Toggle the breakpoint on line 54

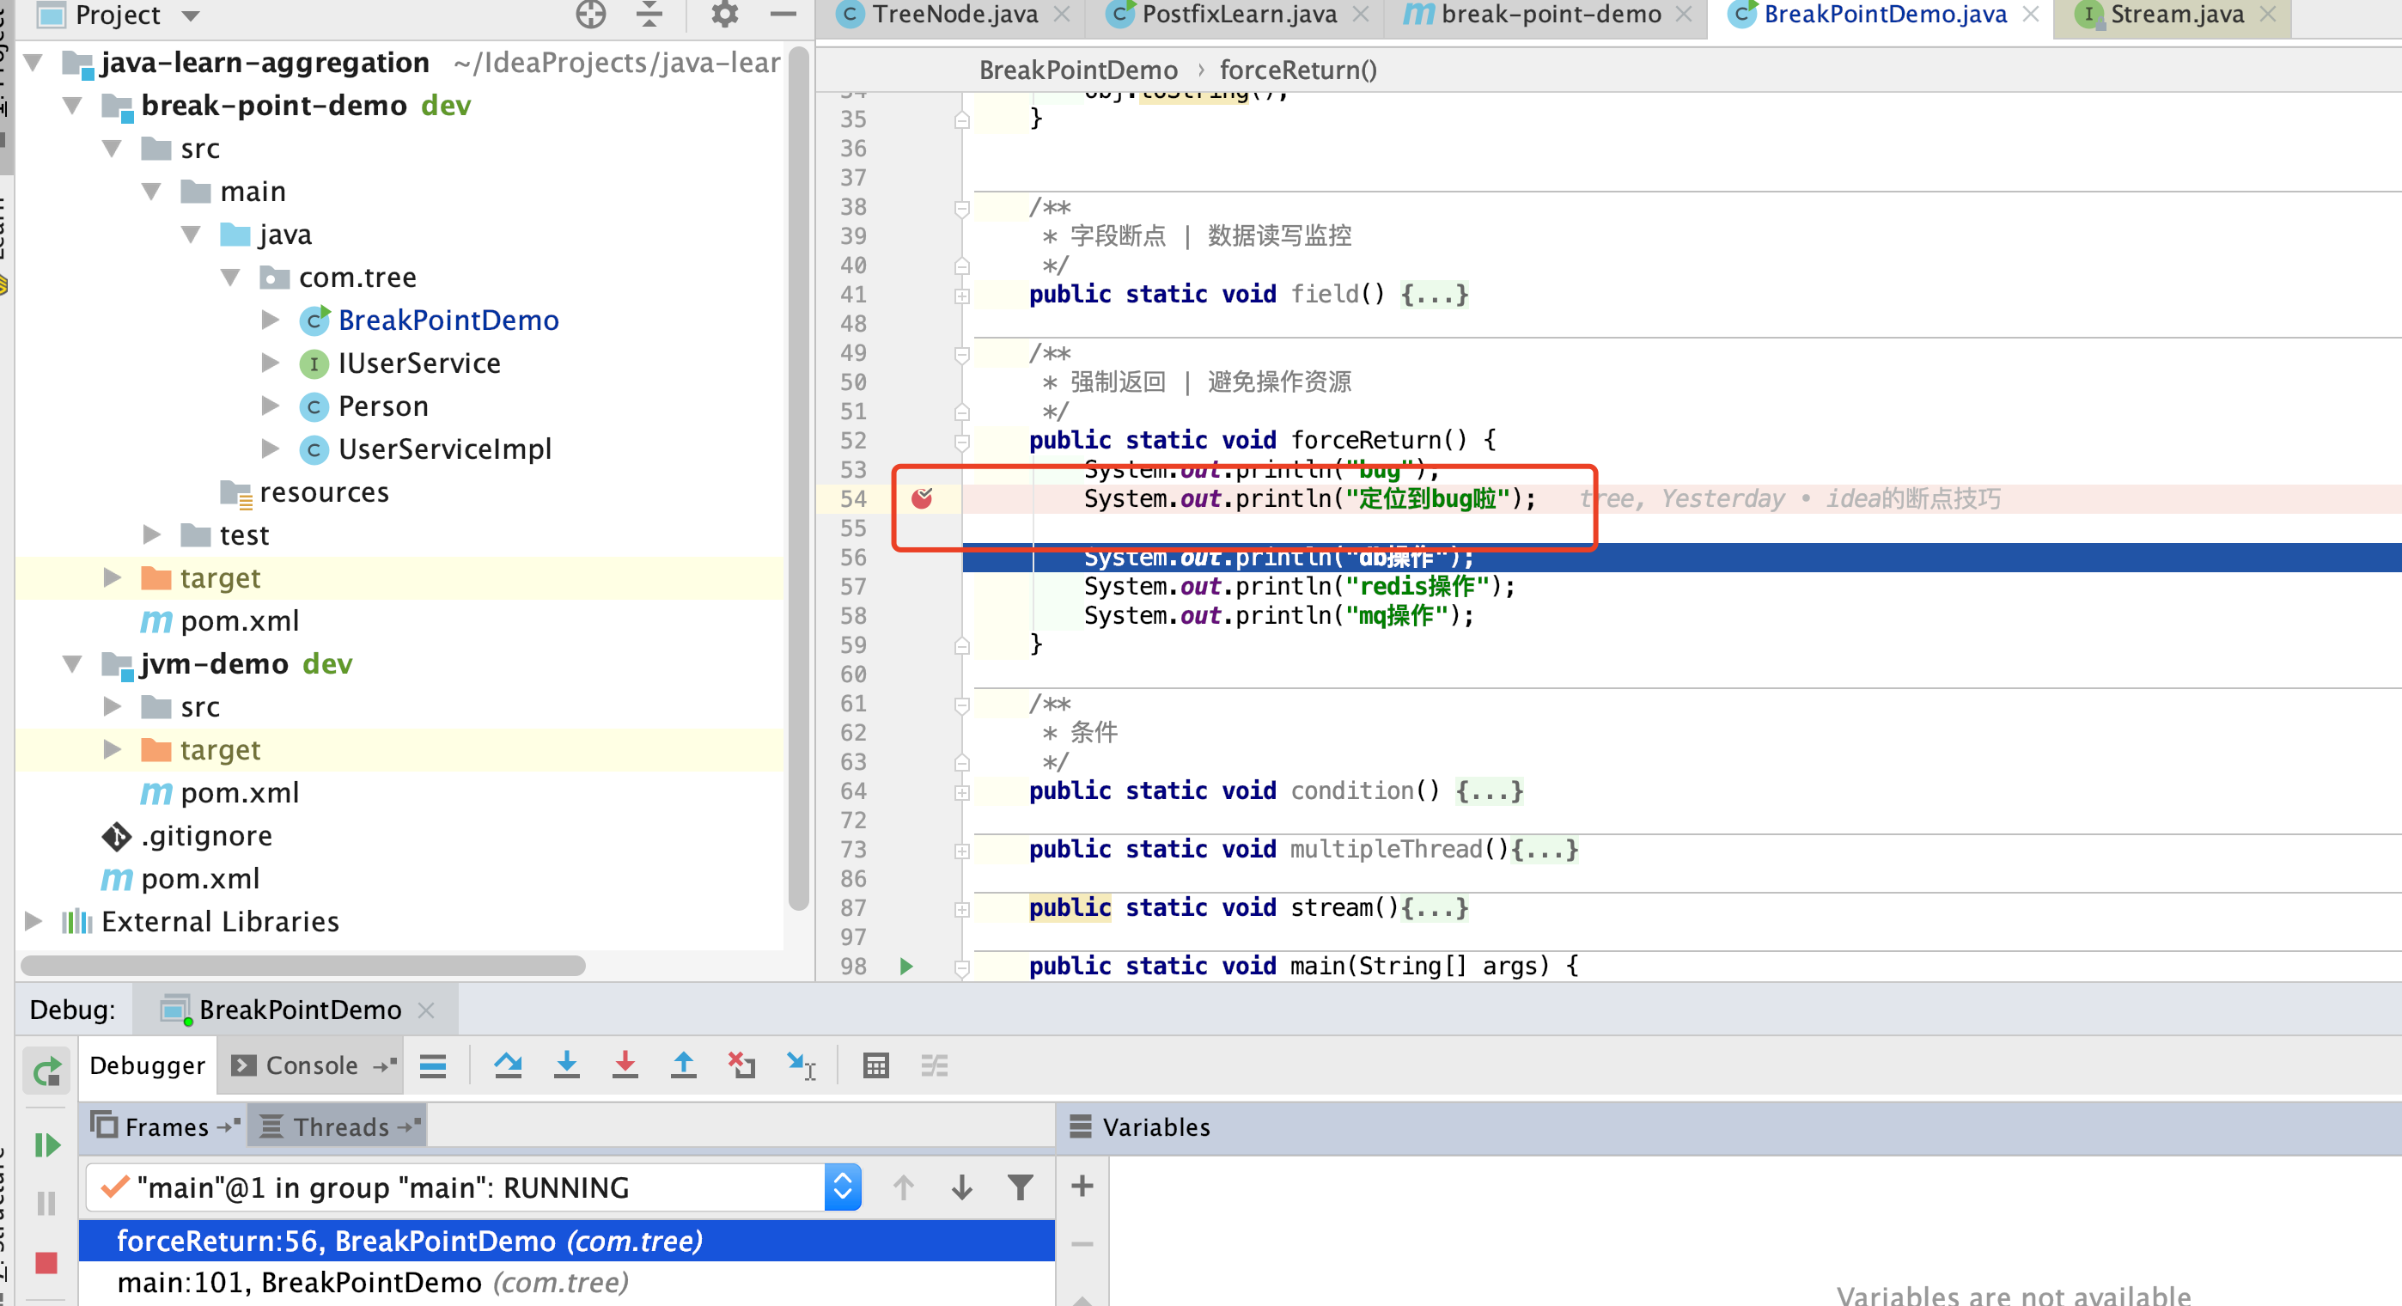coord(924,498)
